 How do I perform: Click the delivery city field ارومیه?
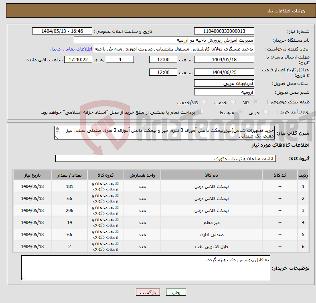[224, 92]
